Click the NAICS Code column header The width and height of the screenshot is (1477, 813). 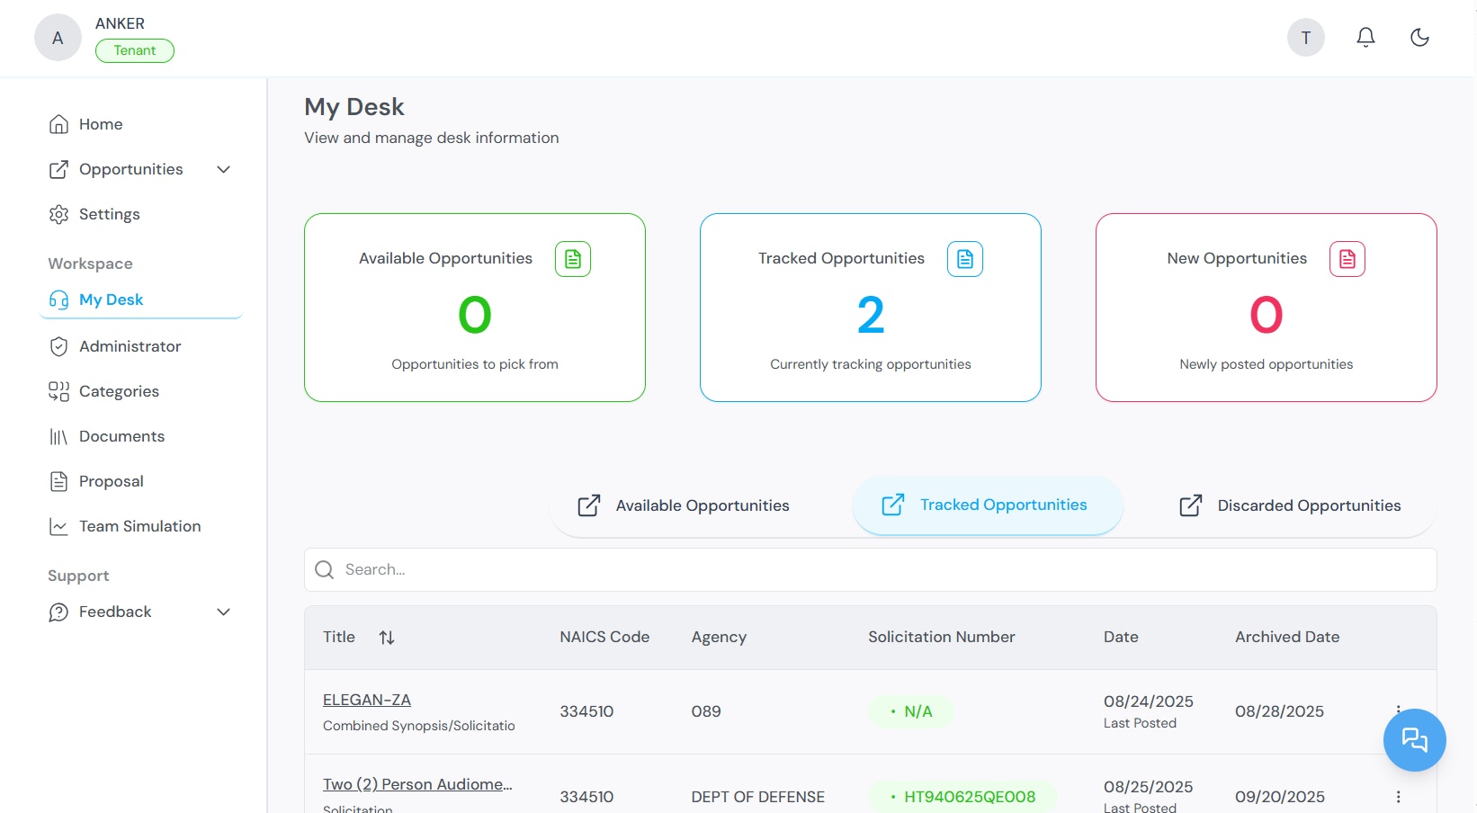click(x=604, y=637)
